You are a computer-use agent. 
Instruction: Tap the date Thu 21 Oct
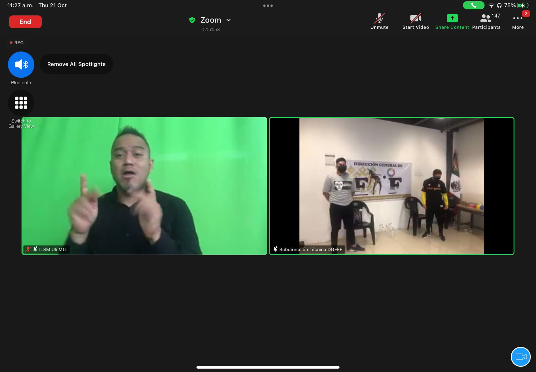[53, 5]
